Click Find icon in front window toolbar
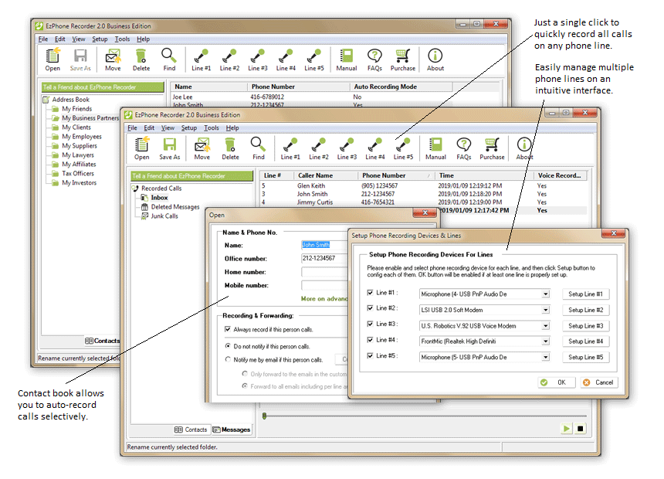Screen dimensions: 664x479 click(x=259, y=148)
